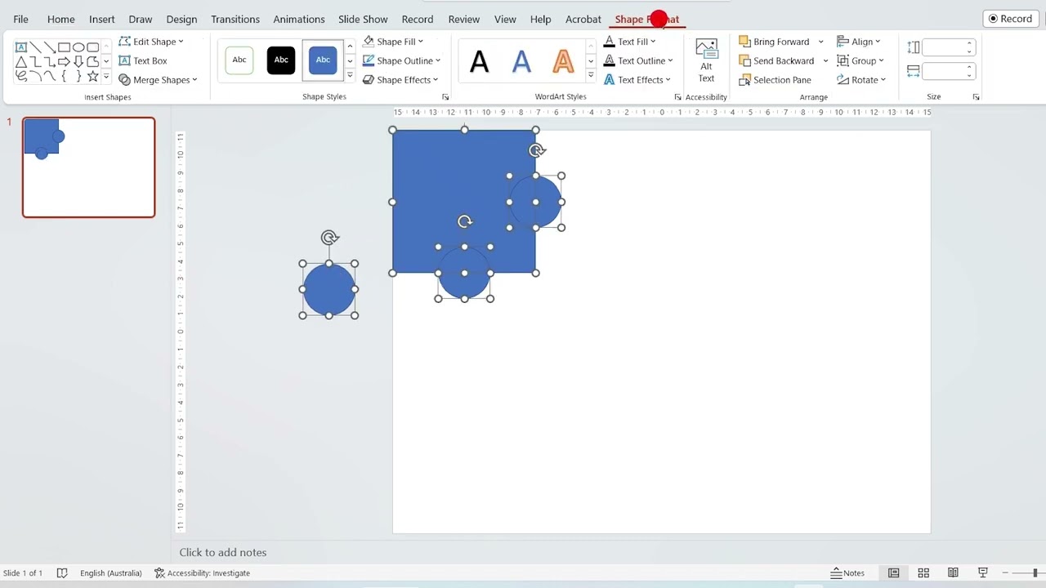This screenshot has height=588, width=1046.
Task: Open Format Shape dialog launcher in Shape Styles
Action: click(x=445, y=97)
